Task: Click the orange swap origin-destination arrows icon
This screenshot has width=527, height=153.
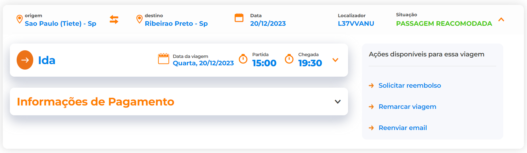Action: (114, 20)
